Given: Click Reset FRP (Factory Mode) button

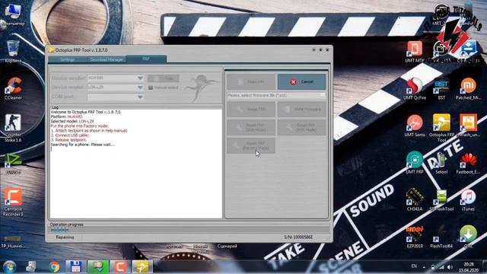Looking at the screenshot, I should (251, 145).
